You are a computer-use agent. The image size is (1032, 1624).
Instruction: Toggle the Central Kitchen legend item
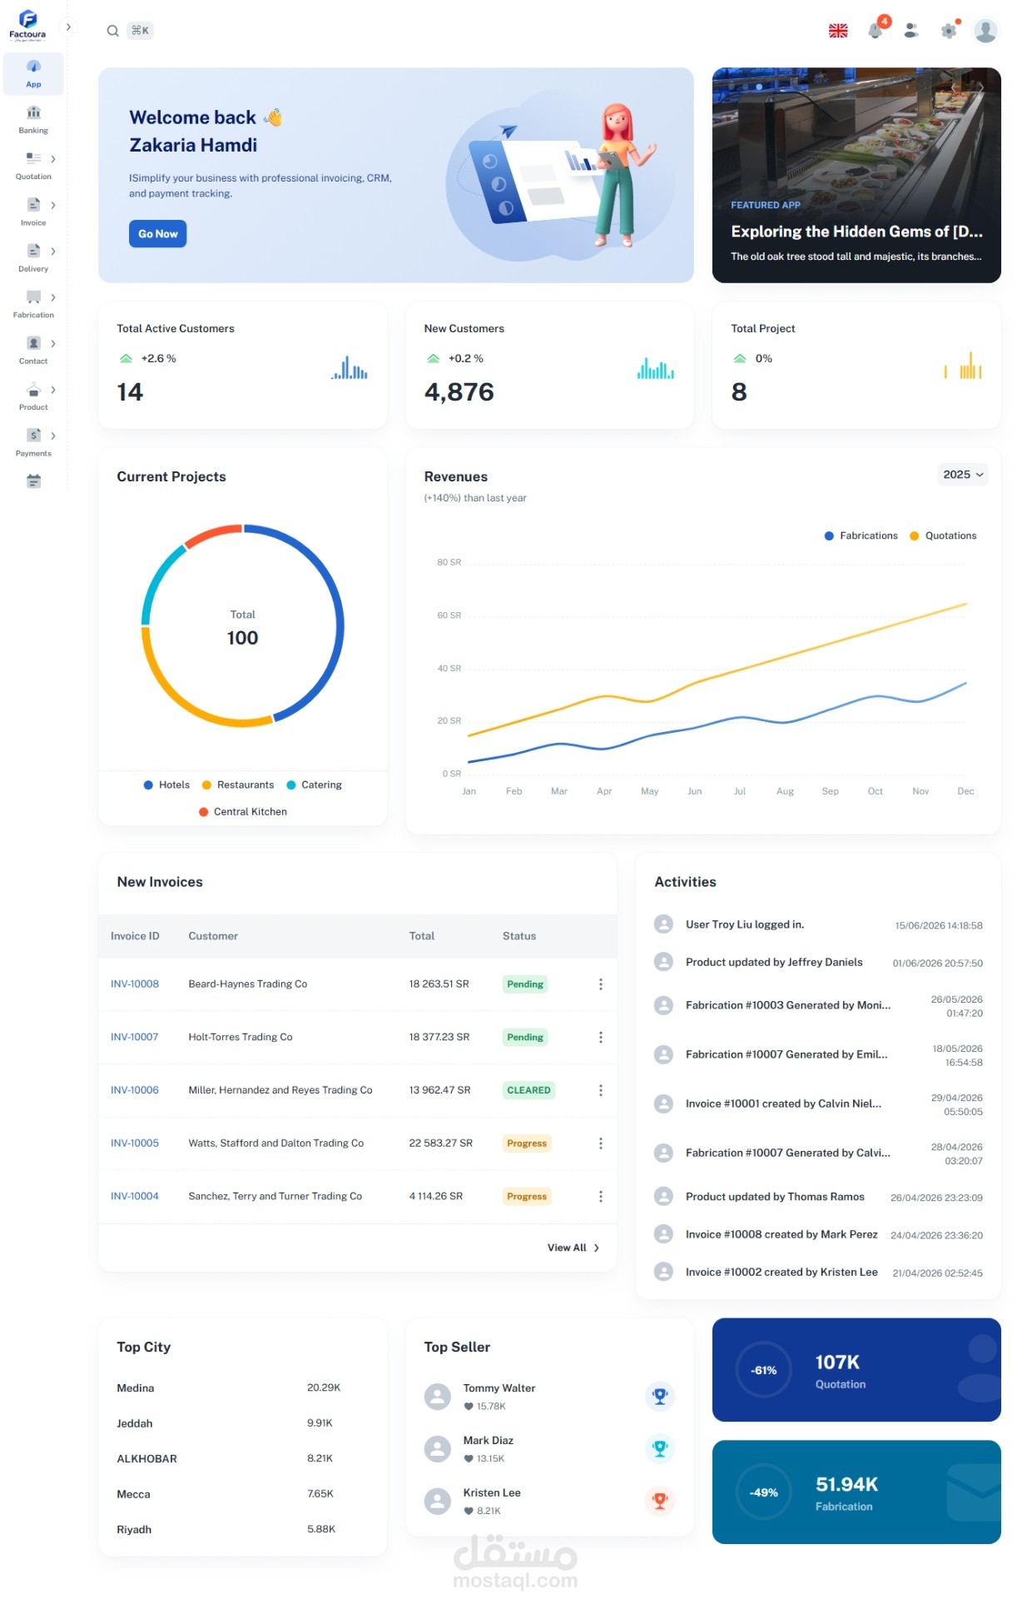[x=243, y=811]
